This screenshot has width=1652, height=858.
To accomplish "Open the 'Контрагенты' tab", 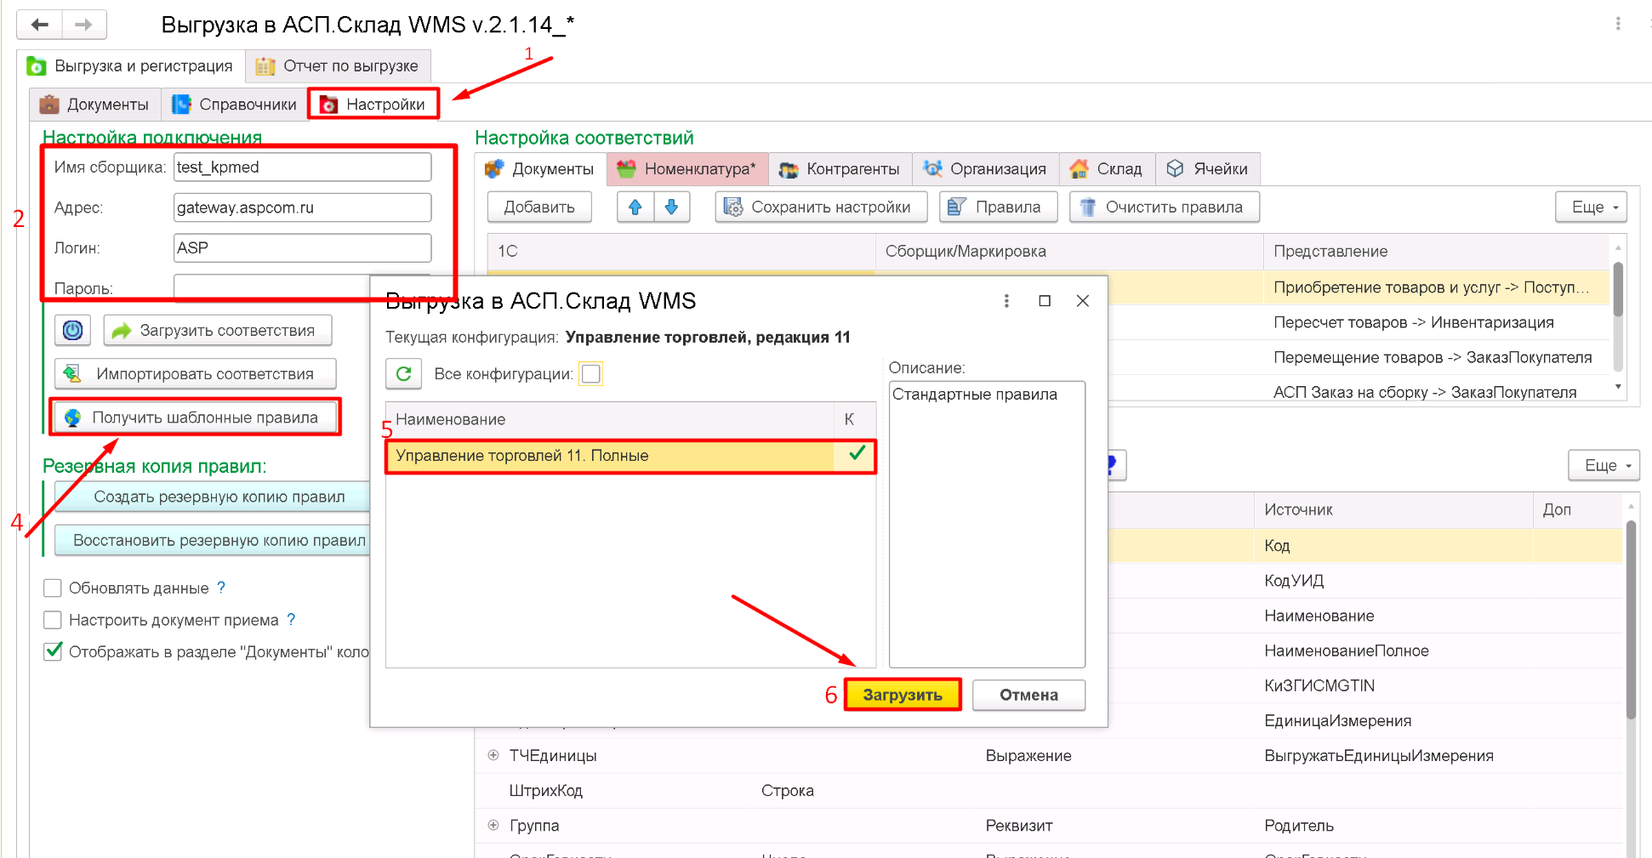I will [x=840, y=168].
